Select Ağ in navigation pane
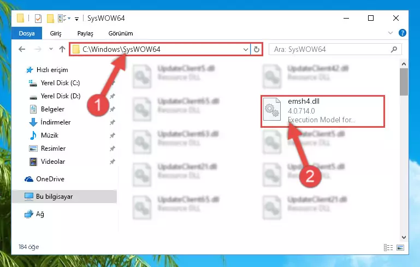 pyautogui.click(x=40, y=214)
